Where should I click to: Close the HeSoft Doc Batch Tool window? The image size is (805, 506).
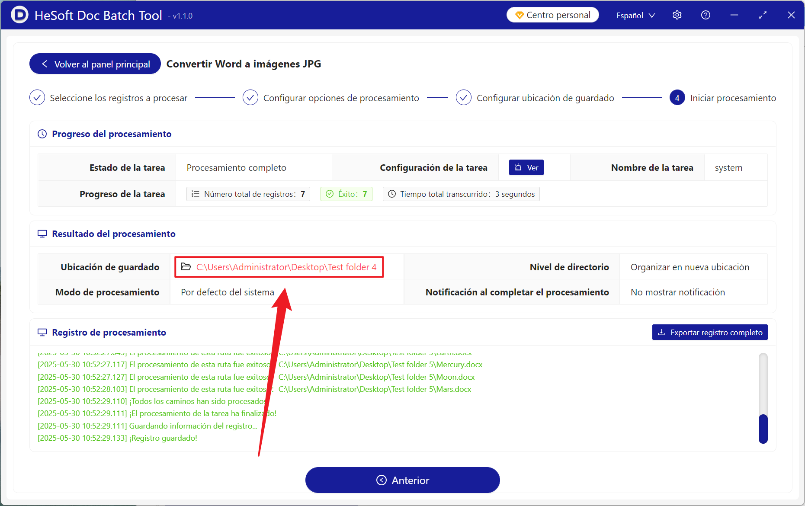pos(791,15)
